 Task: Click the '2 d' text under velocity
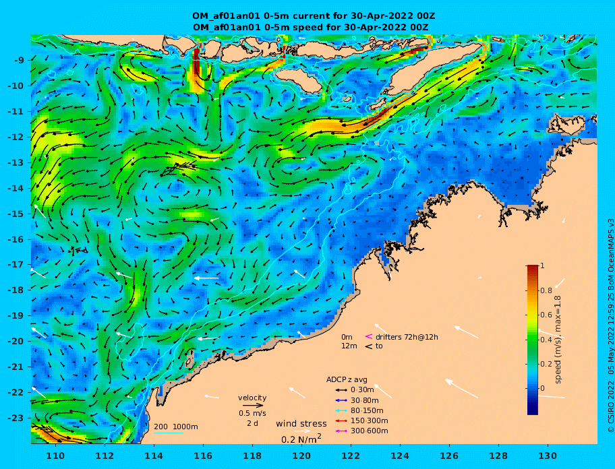(x=253, y=424)
